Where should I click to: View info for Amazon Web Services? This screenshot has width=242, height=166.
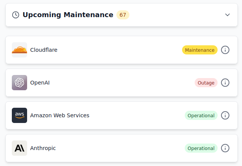pos(225,115)
